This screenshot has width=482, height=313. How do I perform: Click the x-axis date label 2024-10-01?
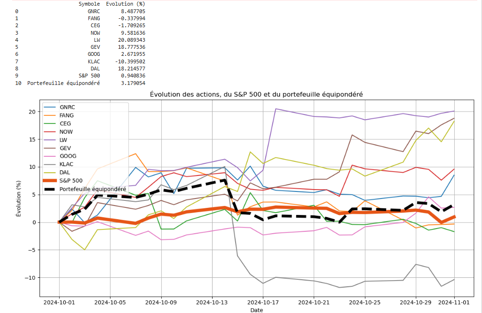(x=59, y=303)
